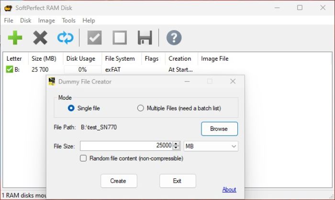Screen dimensions: 335x200
Task: Open the Image menu
Action: tap(46, 21)
